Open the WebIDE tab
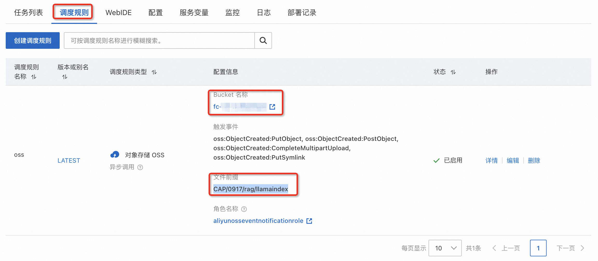Image resolution: width=598 pixels, height=261 pixels. click(x=118, y=12)
